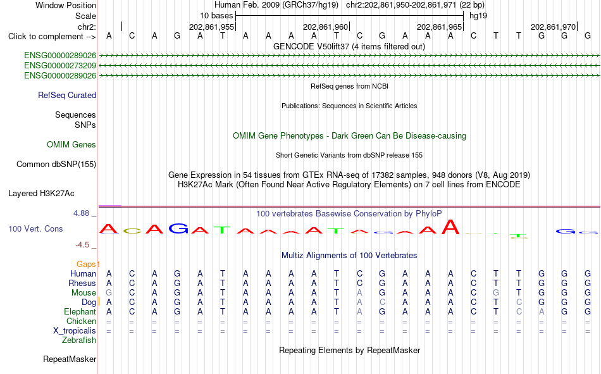Click 'RefSeq genes from NCBI' title
The image size is (601, 374).
click(x=349, y=86)
